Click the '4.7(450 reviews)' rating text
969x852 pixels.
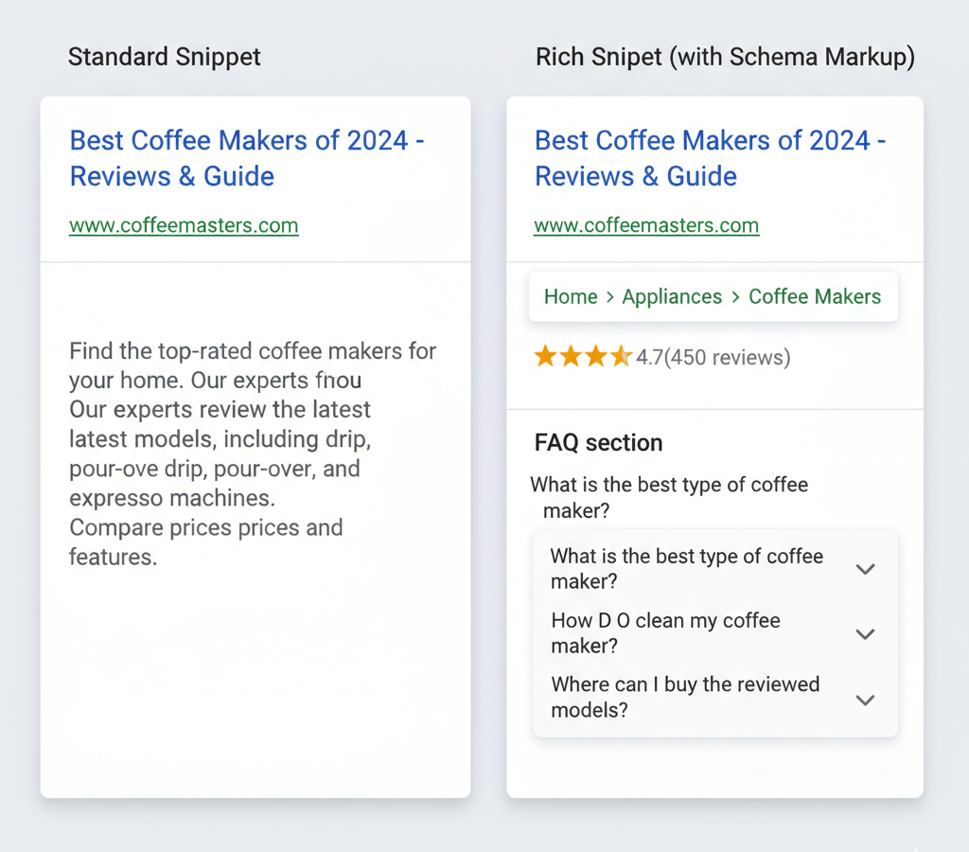point(713,358)
